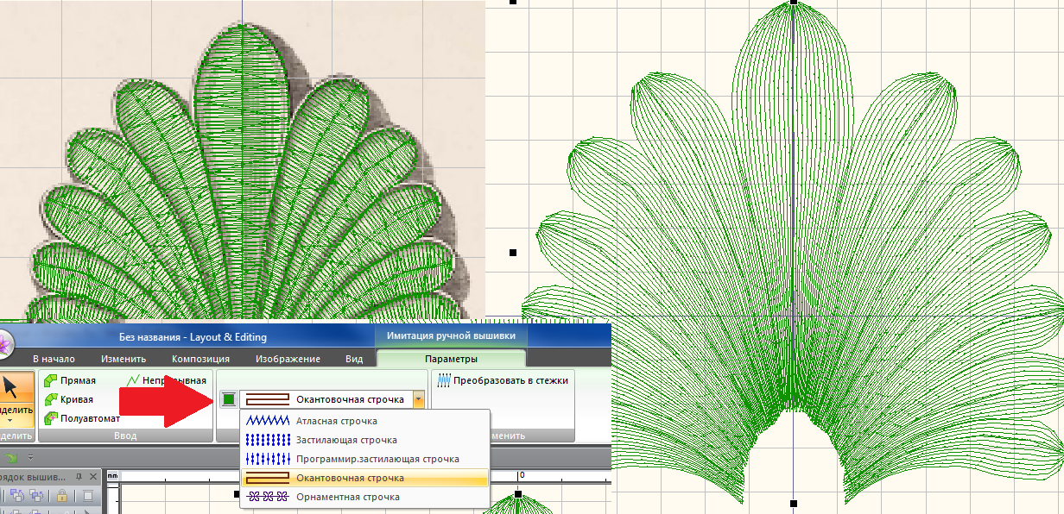
Task: Open the Композиция ribbon tab
Action: point(200,359)
